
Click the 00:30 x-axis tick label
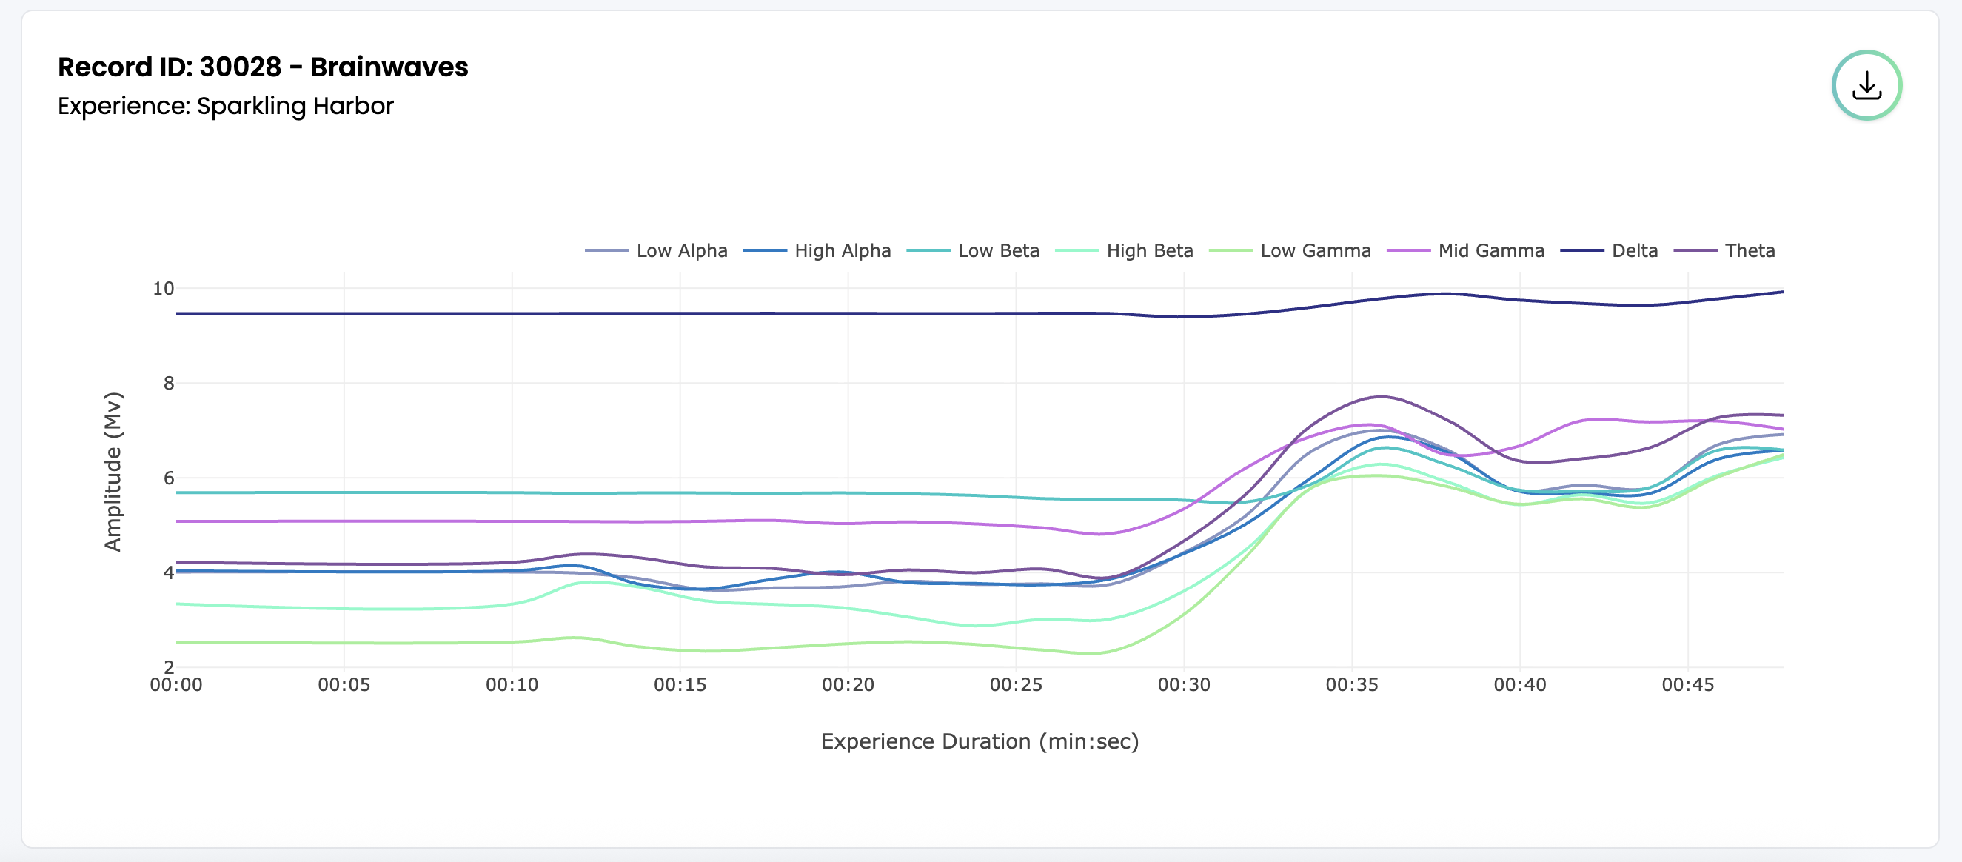point(1184,684)
